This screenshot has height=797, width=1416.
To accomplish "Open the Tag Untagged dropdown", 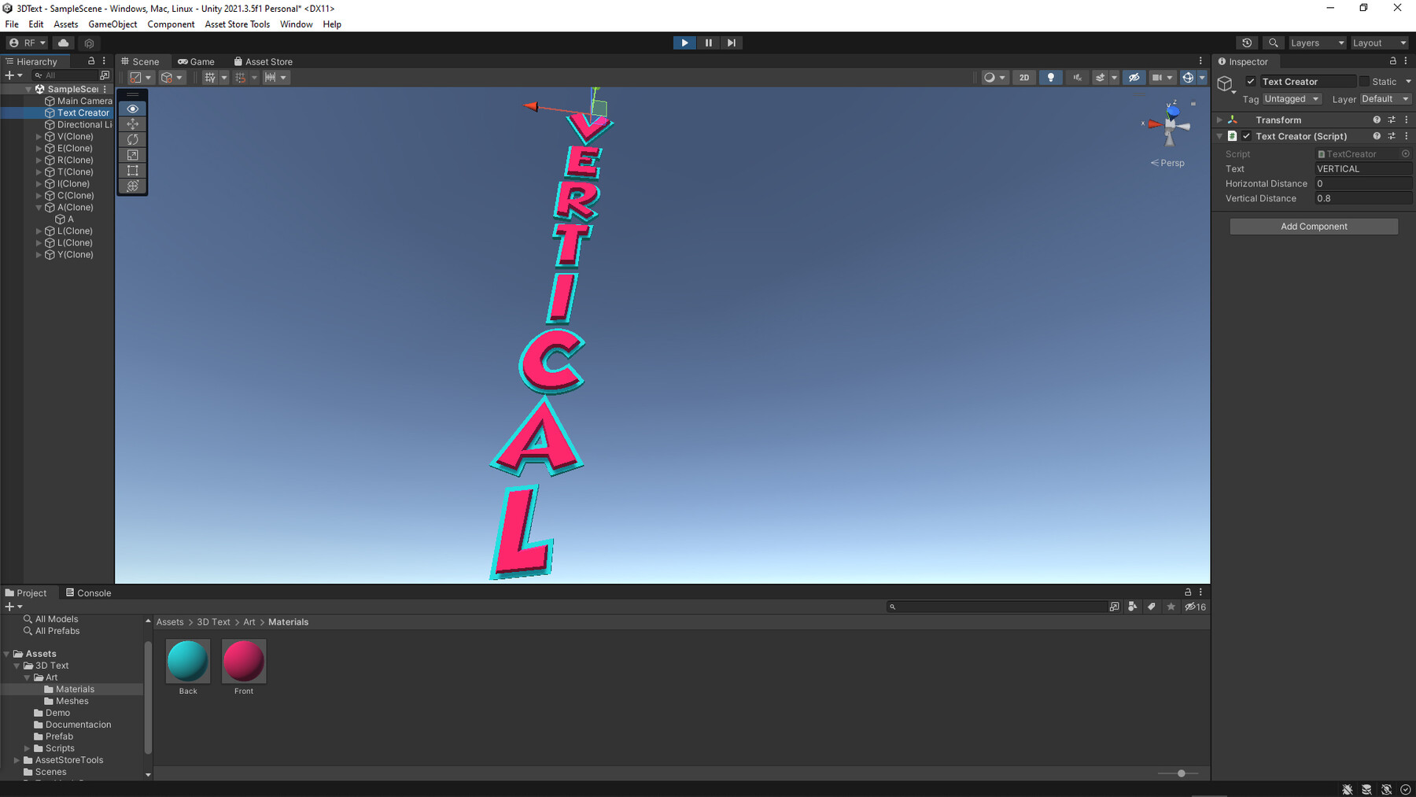I will coord(1292,99).
